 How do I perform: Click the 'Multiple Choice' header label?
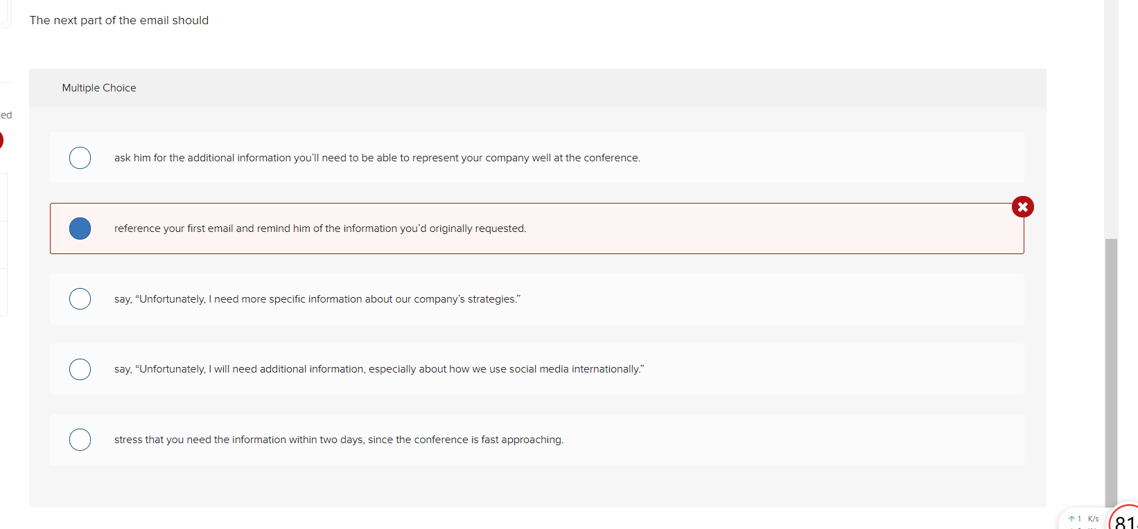(99, 88)
